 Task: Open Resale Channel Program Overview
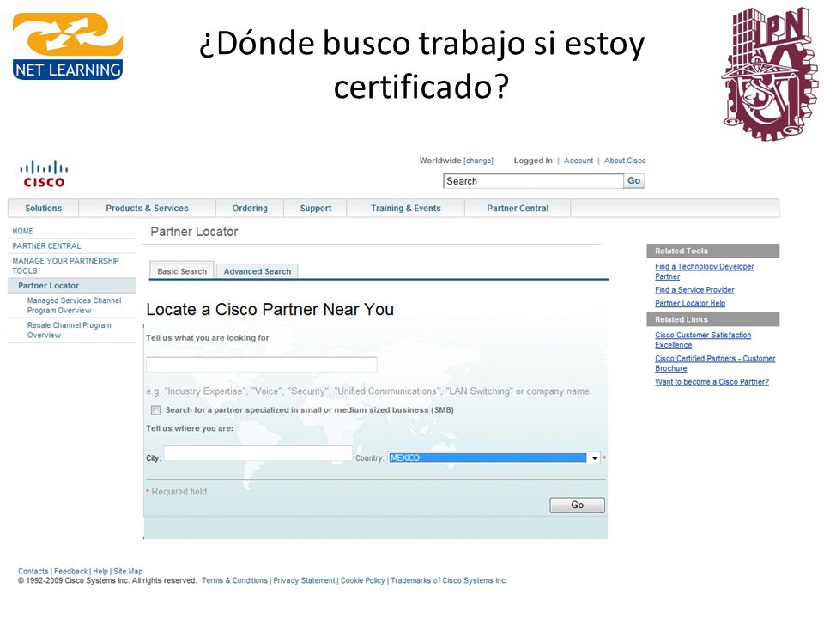(69, 330)
